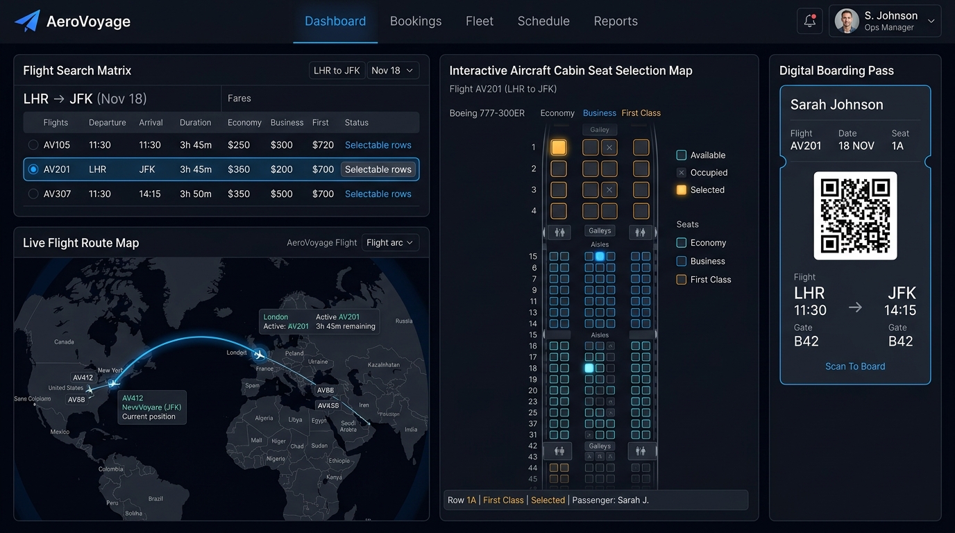Click the boarding pass QR code

855,216
